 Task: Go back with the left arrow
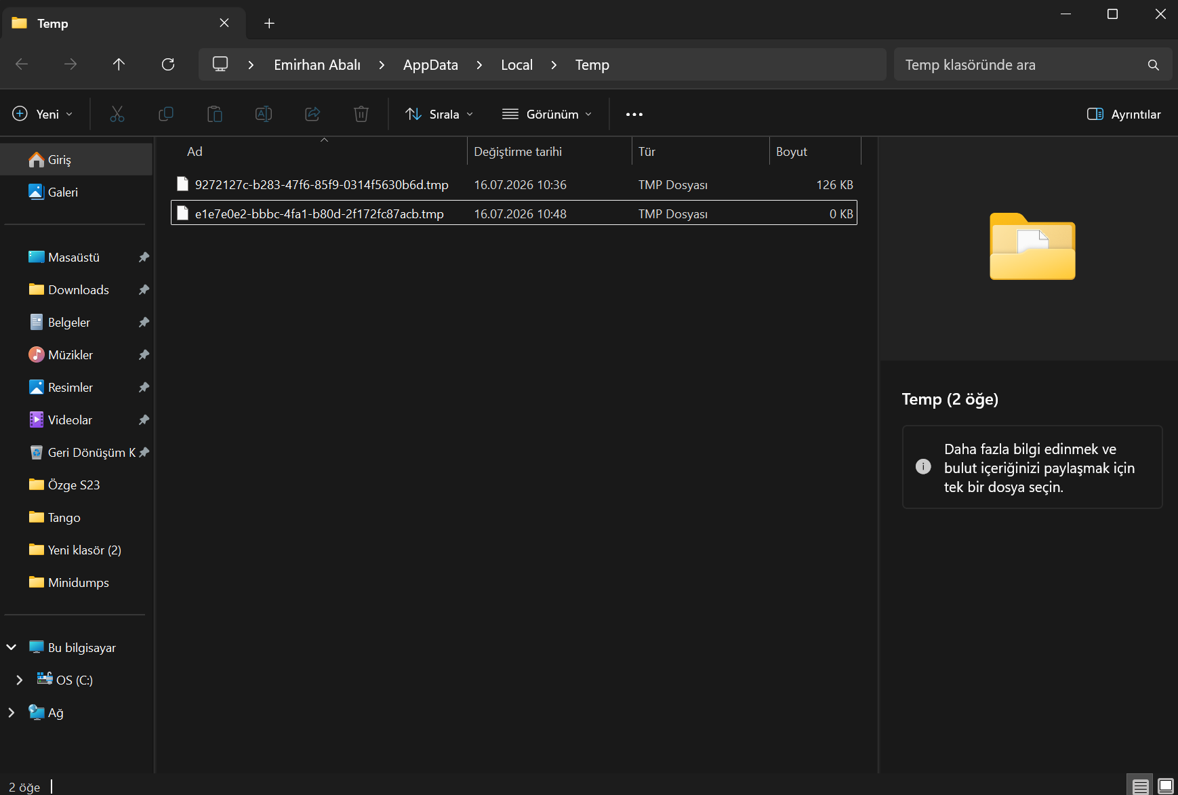click(x=22, y=64)
